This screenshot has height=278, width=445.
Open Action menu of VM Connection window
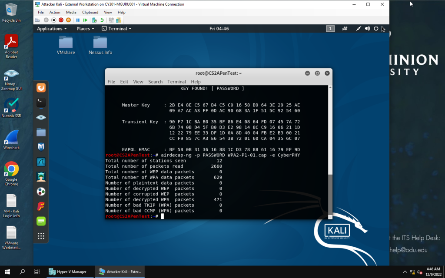(x=55, y=12)
